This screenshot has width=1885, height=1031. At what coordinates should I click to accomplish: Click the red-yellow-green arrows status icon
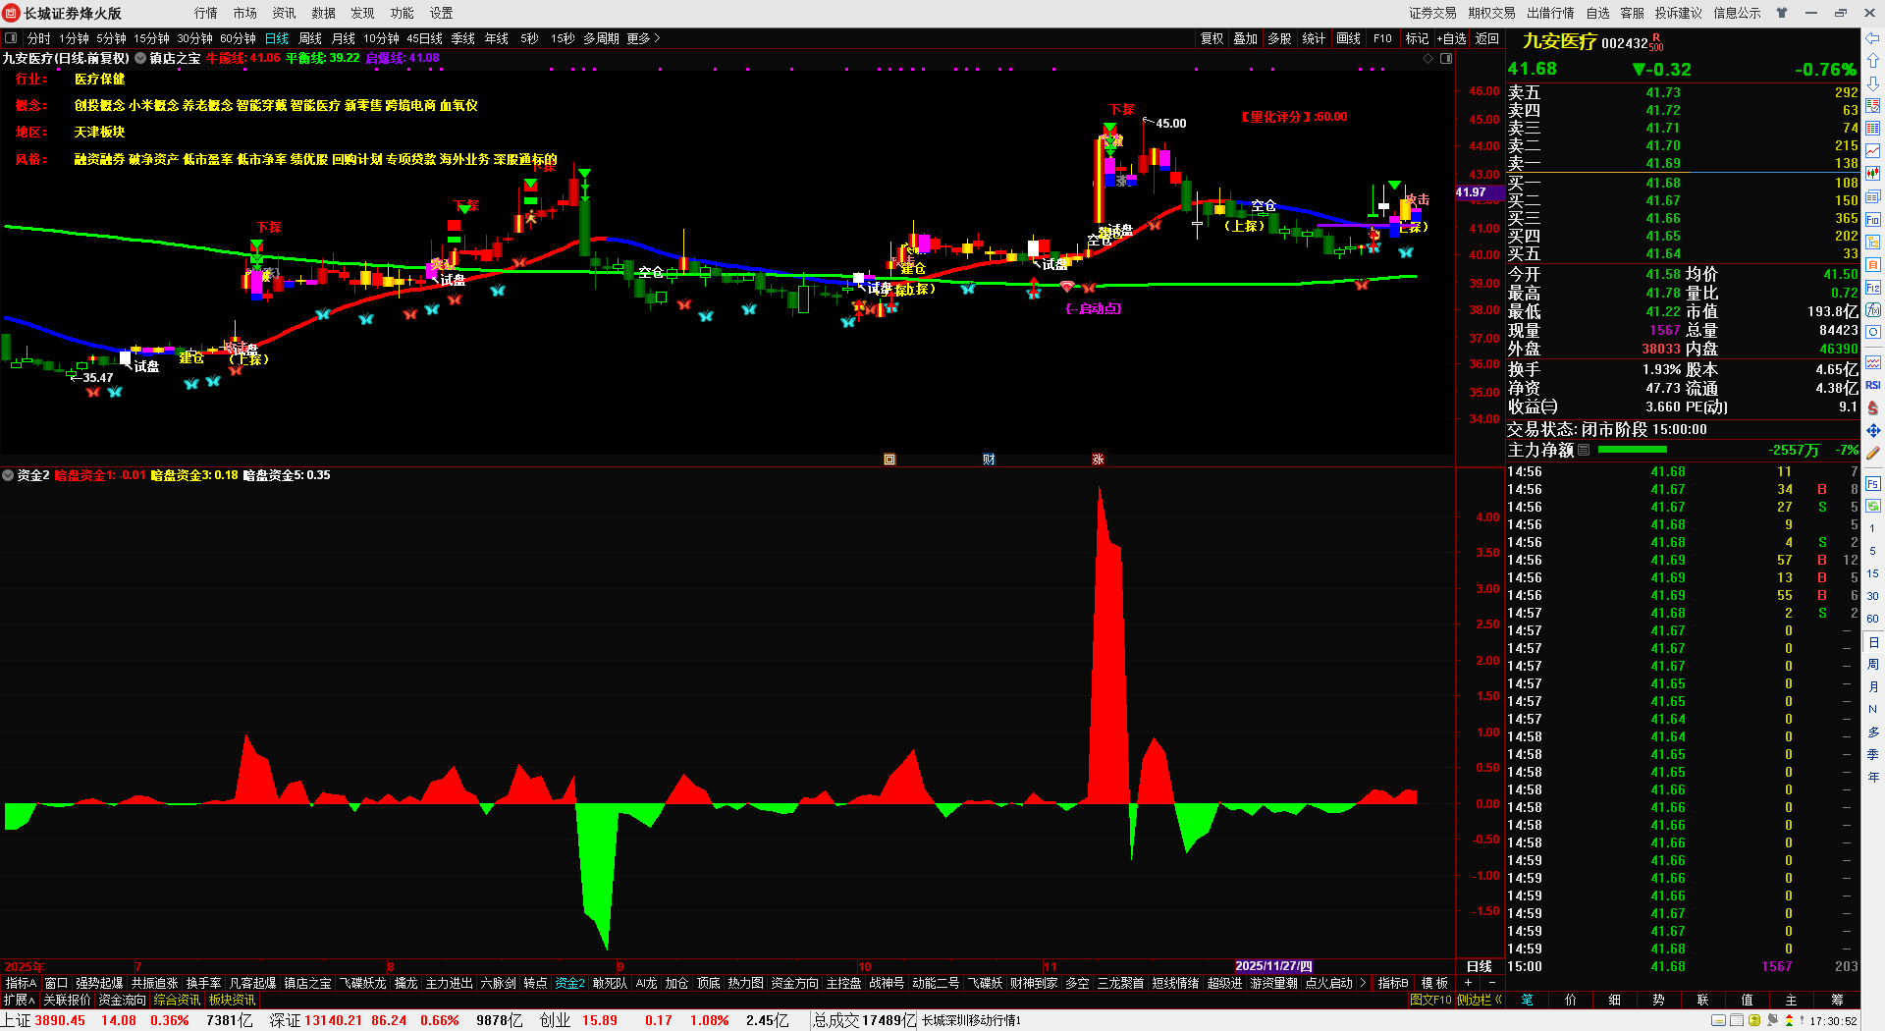(x=1789, y=1021)
